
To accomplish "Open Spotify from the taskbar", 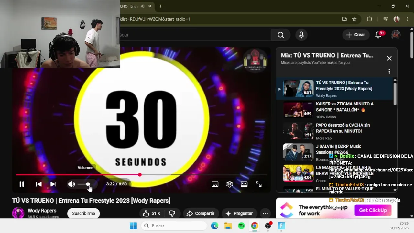I will 241,226.
